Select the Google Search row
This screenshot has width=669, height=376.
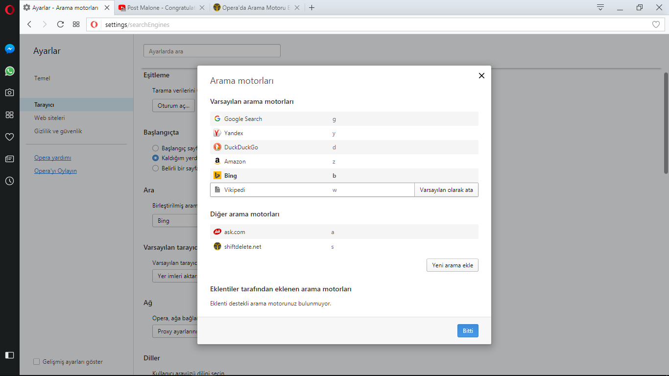(x=344, y=118)
